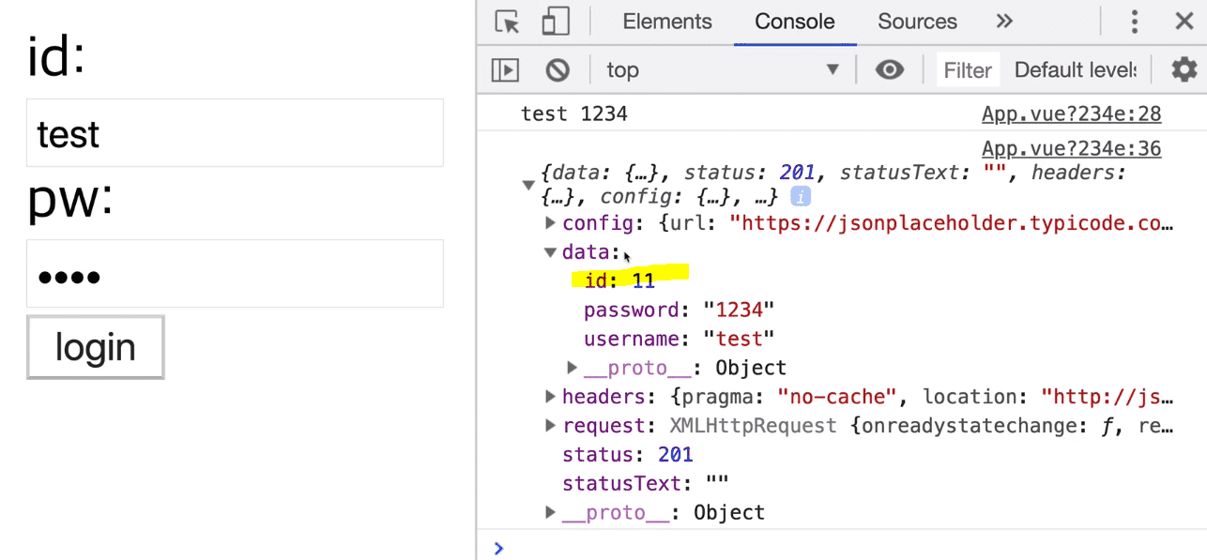This screenshot has height=560, width=1207.
Task: Click the info badge beside the logged object
Action: pos(801,197)
